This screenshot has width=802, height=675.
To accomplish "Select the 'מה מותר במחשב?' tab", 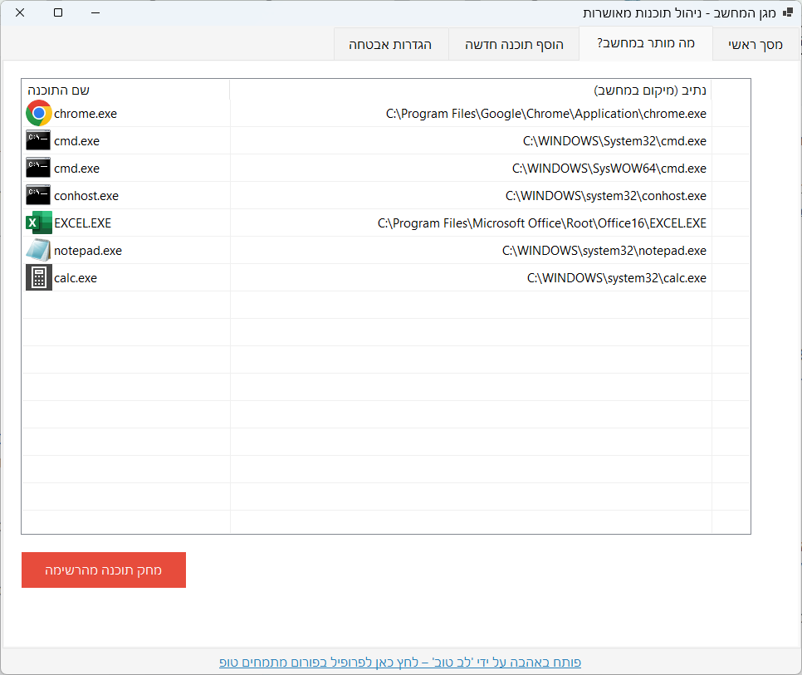I will (x=645, y=44).
